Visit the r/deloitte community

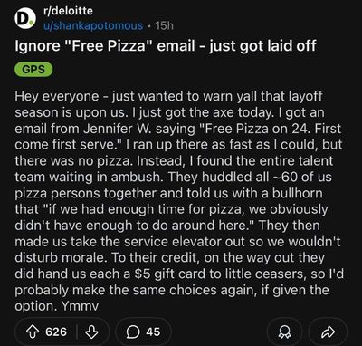[68, 12]
